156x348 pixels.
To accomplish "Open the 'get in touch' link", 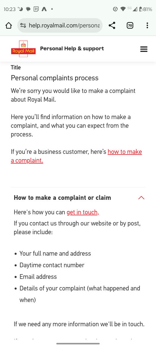I will (83, 212).
